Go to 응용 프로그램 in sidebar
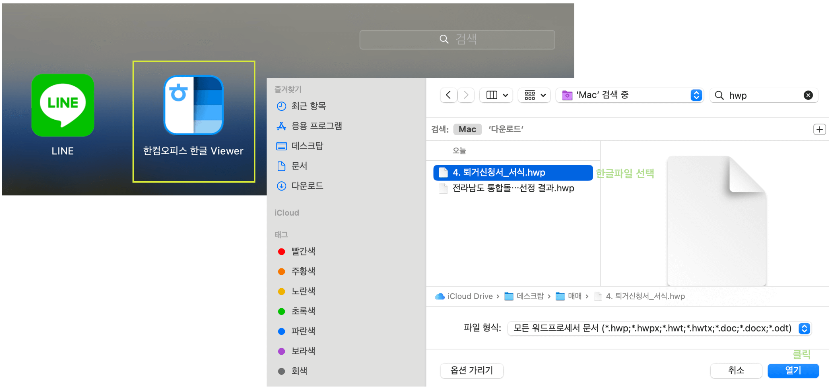This screenshot has width=829, height=389. coord(316,126)
